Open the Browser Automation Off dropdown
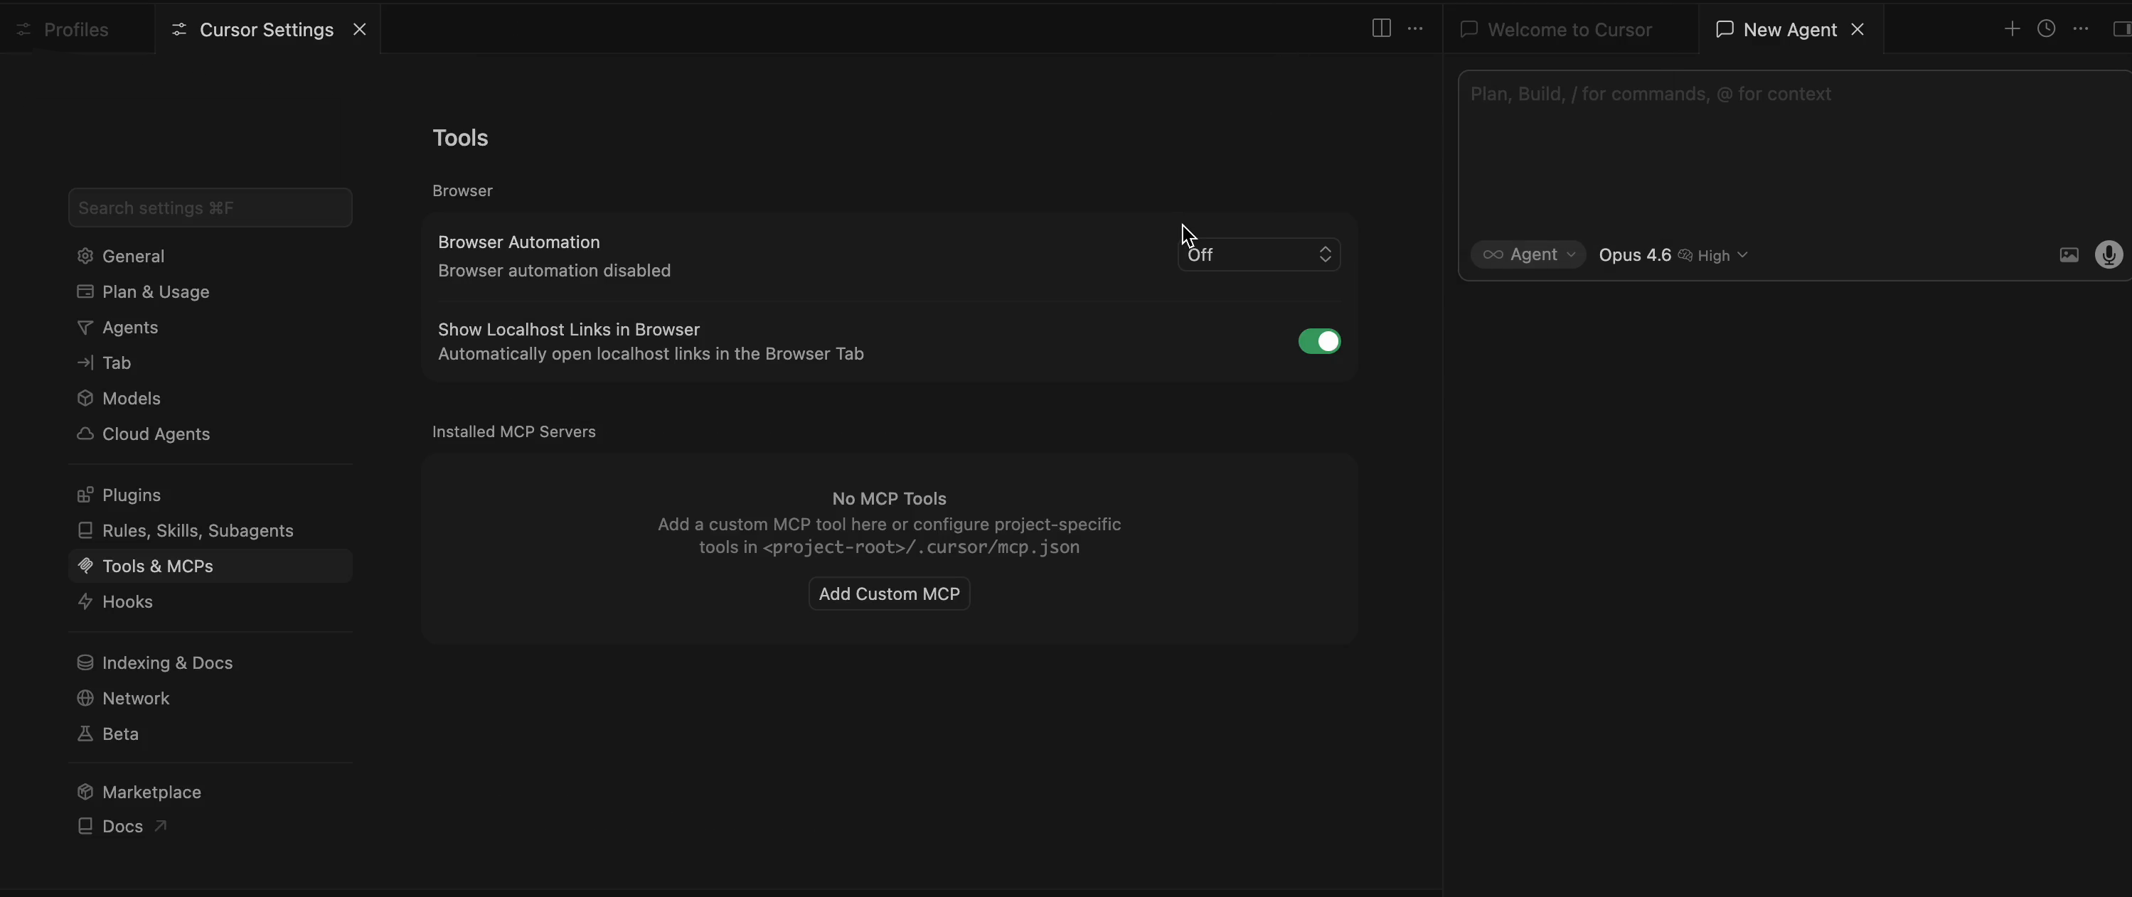Image resolution: width=2132 pixels, height=897 pixels. pos(1259,254)
